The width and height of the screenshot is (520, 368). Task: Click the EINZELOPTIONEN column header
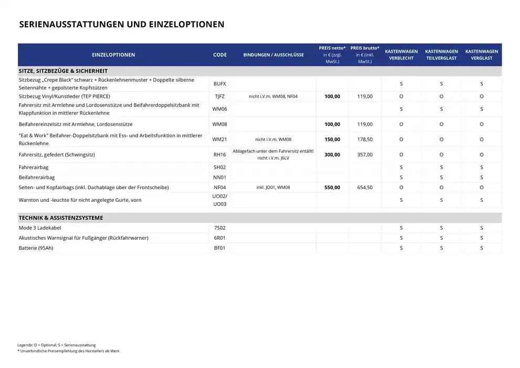point(113,55)
